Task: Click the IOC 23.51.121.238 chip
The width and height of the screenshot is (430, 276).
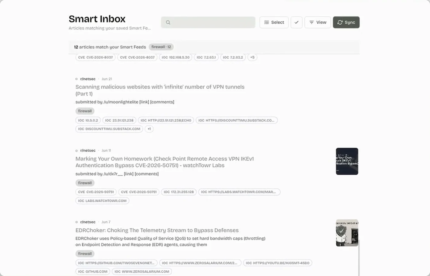Action: [x=119, y=120]
